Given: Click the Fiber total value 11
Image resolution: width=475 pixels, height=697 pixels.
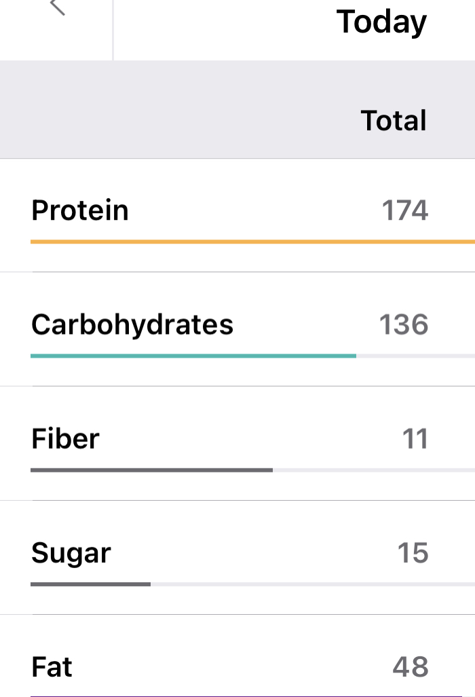Looking at the screenshot, I should pos(415,439).
